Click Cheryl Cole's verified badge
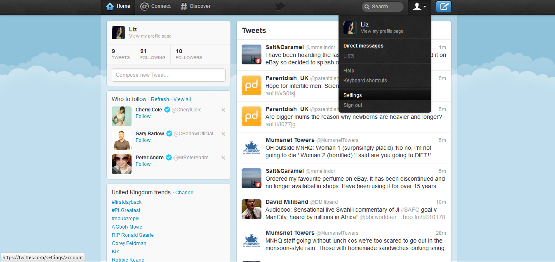The width and height of the screenshot is (555, 262). (x=167, y=109)
